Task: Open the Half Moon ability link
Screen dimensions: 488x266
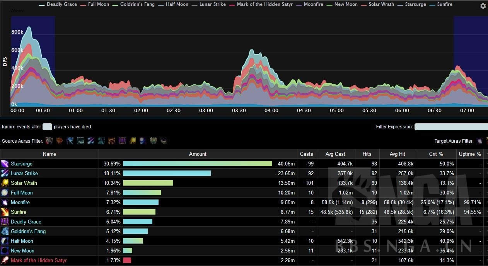Action: (22, 241)
